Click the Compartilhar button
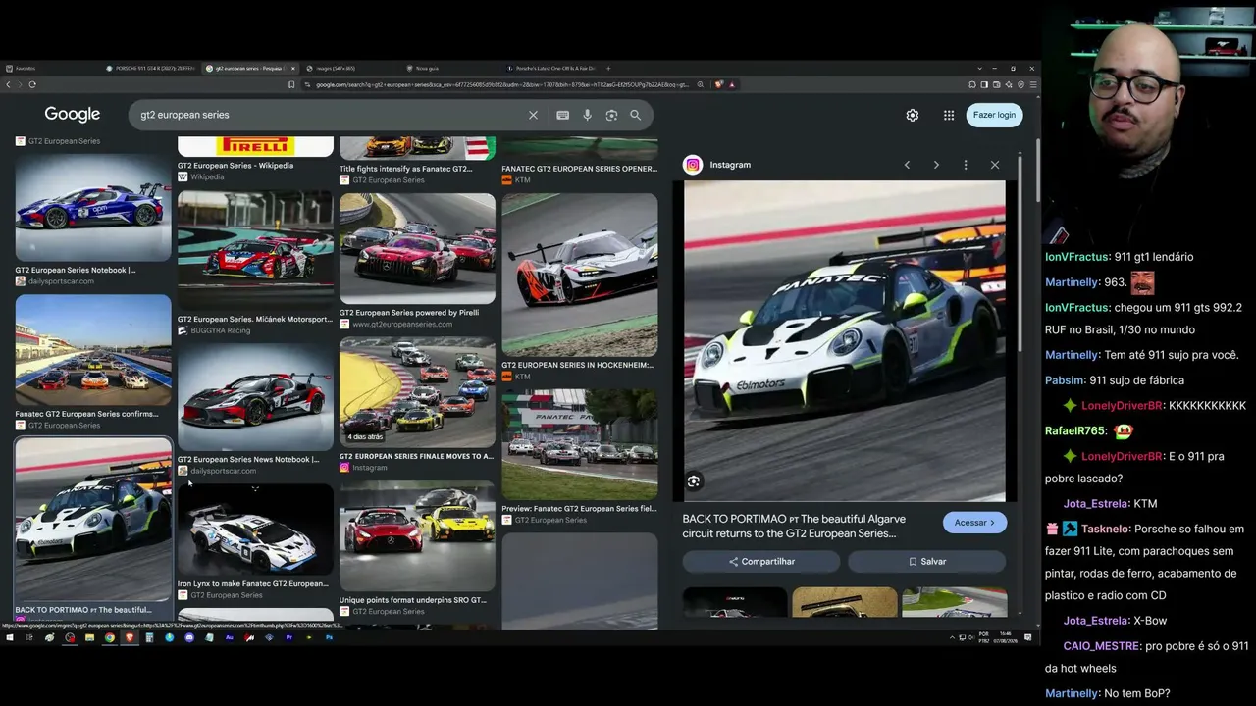This screenshot has width=1256, height=706. click(x=761, y=562)
